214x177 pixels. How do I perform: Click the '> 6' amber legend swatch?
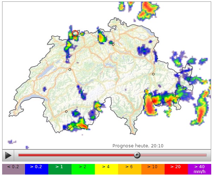130,169
